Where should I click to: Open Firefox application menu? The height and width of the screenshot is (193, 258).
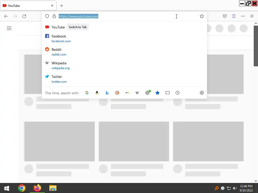[x=252, y=16]
